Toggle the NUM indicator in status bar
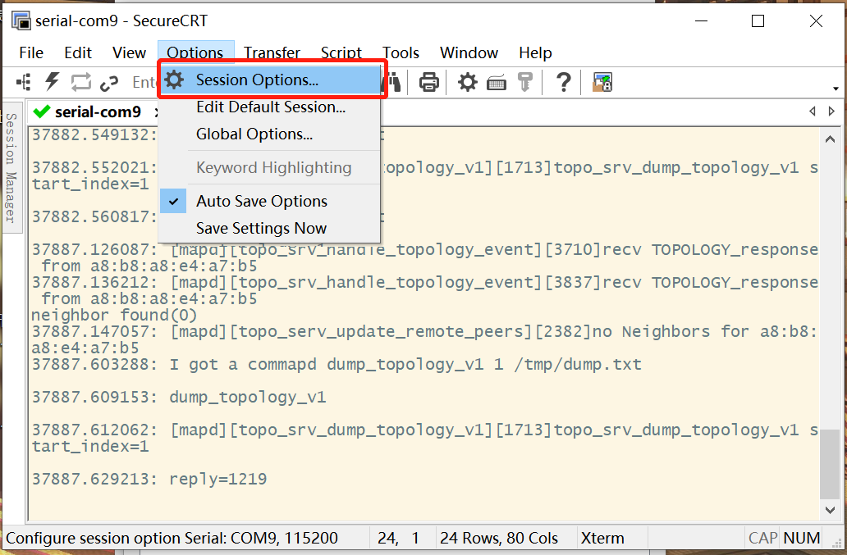The width and height of the screenshot is (847, 555). coord(802,538)
